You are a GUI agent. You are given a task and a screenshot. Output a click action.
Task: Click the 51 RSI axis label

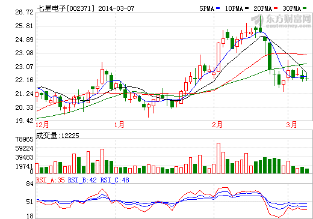click(29, 202)
